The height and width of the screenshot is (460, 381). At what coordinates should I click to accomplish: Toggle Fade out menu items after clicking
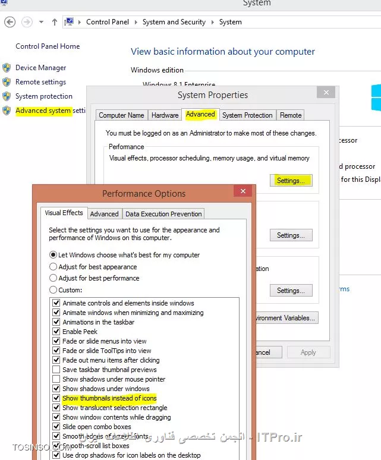click(56, 360)
